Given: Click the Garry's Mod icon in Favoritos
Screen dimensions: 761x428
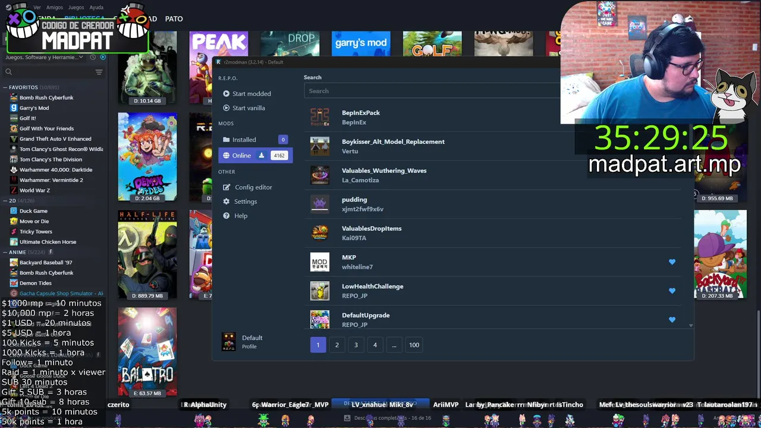Looking at the screenshot, I should point(14,108).
